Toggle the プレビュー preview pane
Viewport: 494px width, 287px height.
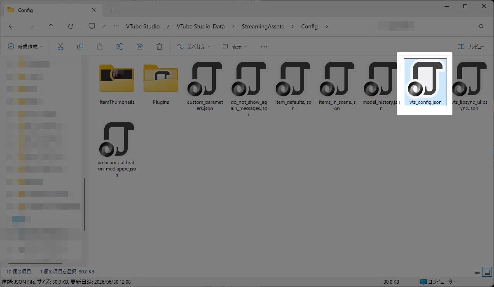pos(471,47)
